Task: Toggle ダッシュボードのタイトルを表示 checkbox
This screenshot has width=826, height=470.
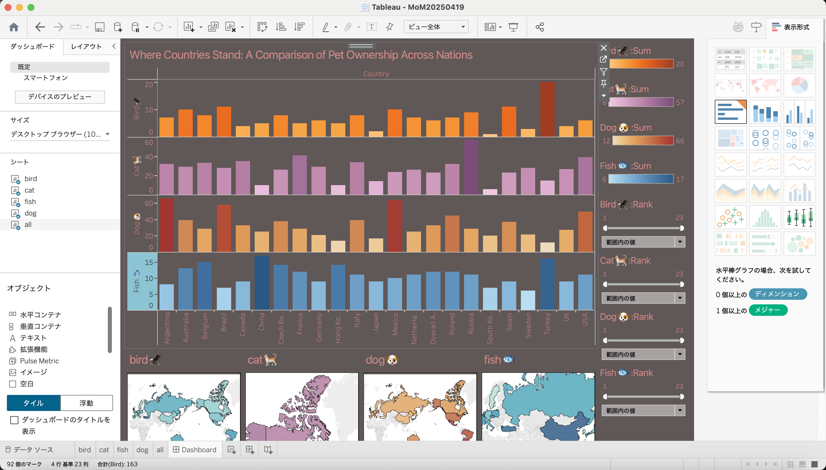Action: click(14, 420)
